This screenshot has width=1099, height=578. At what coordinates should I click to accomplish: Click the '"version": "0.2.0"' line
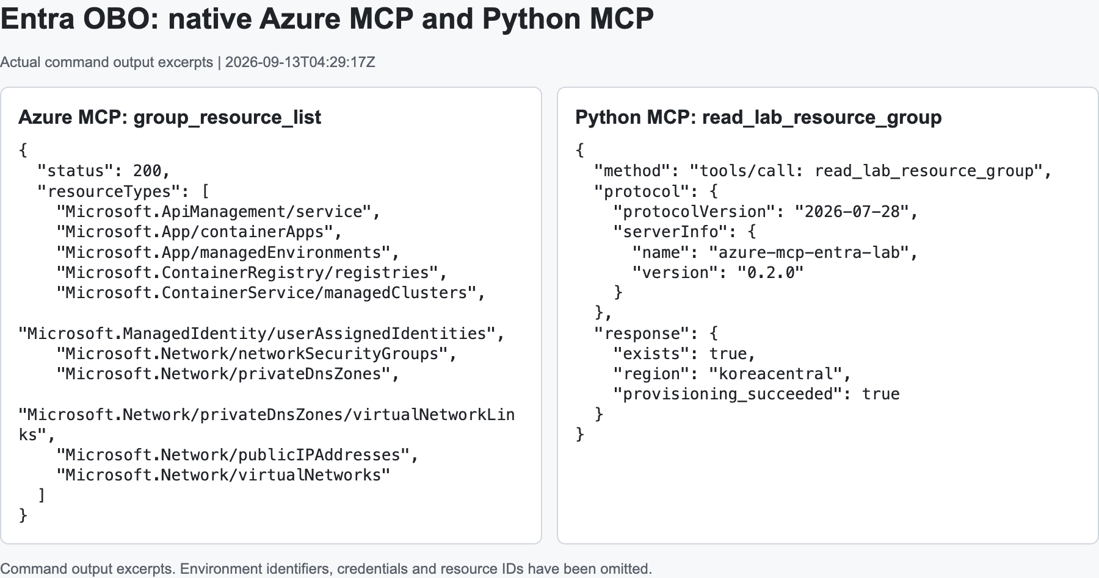[x=719, y=273]
